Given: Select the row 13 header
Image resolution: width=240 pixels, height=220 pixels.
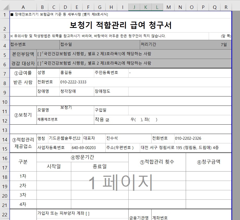Looking at the screenshot, I should 5,129.
